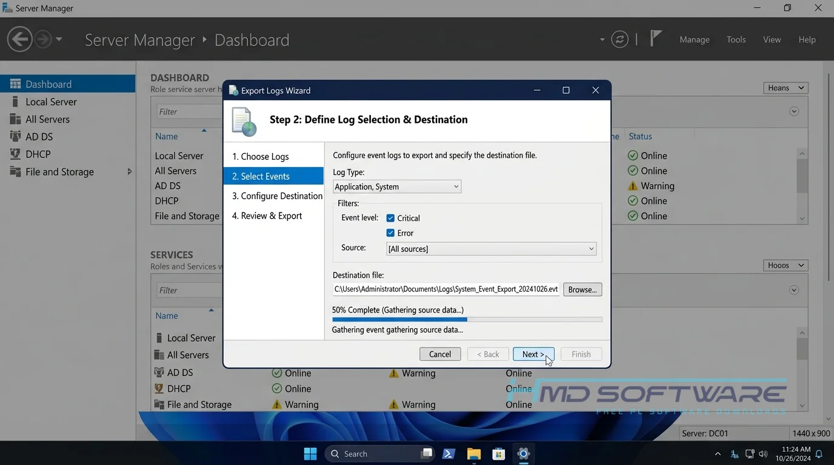Click the 50% export progress bar

[467, 320]
